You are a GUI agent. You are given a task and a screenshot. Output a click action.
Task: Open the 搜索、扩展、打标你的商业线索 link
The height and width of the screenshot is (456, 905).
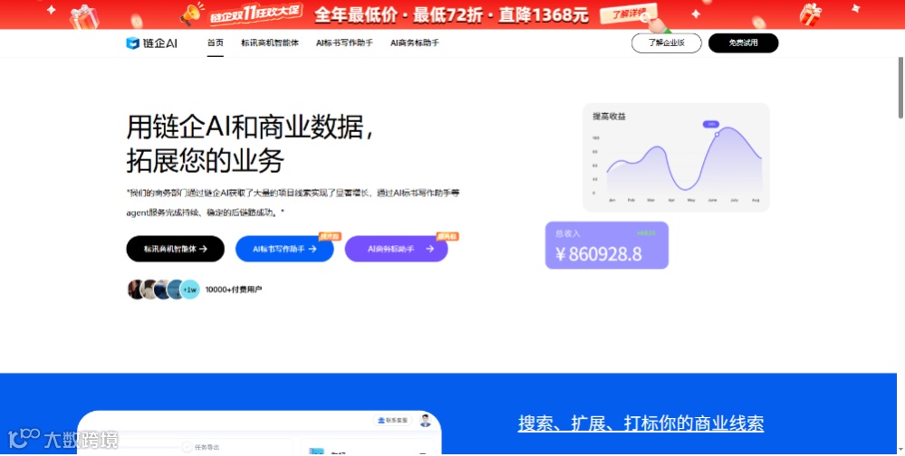point(640,423)
